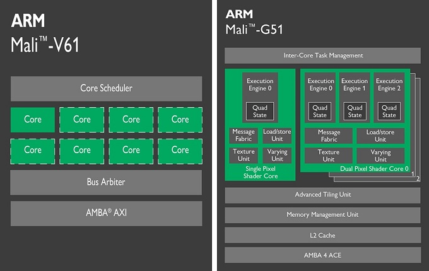Click Quad State under Execution Engine 1
The width and height of the screenshot is (429, 271).
355,111
